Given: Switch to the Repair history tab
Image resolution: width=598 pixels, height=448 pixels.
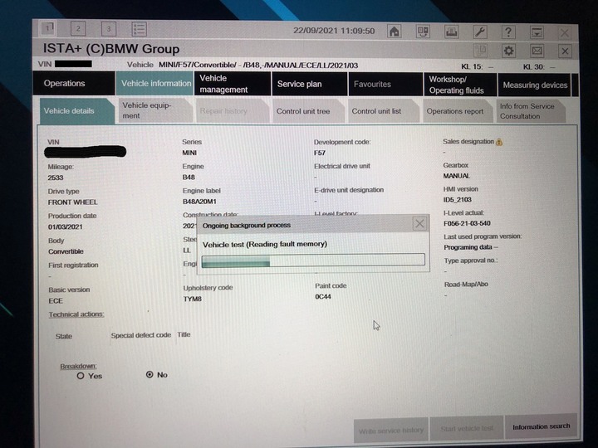Looking at the screenshot, I should click(233, 111).
